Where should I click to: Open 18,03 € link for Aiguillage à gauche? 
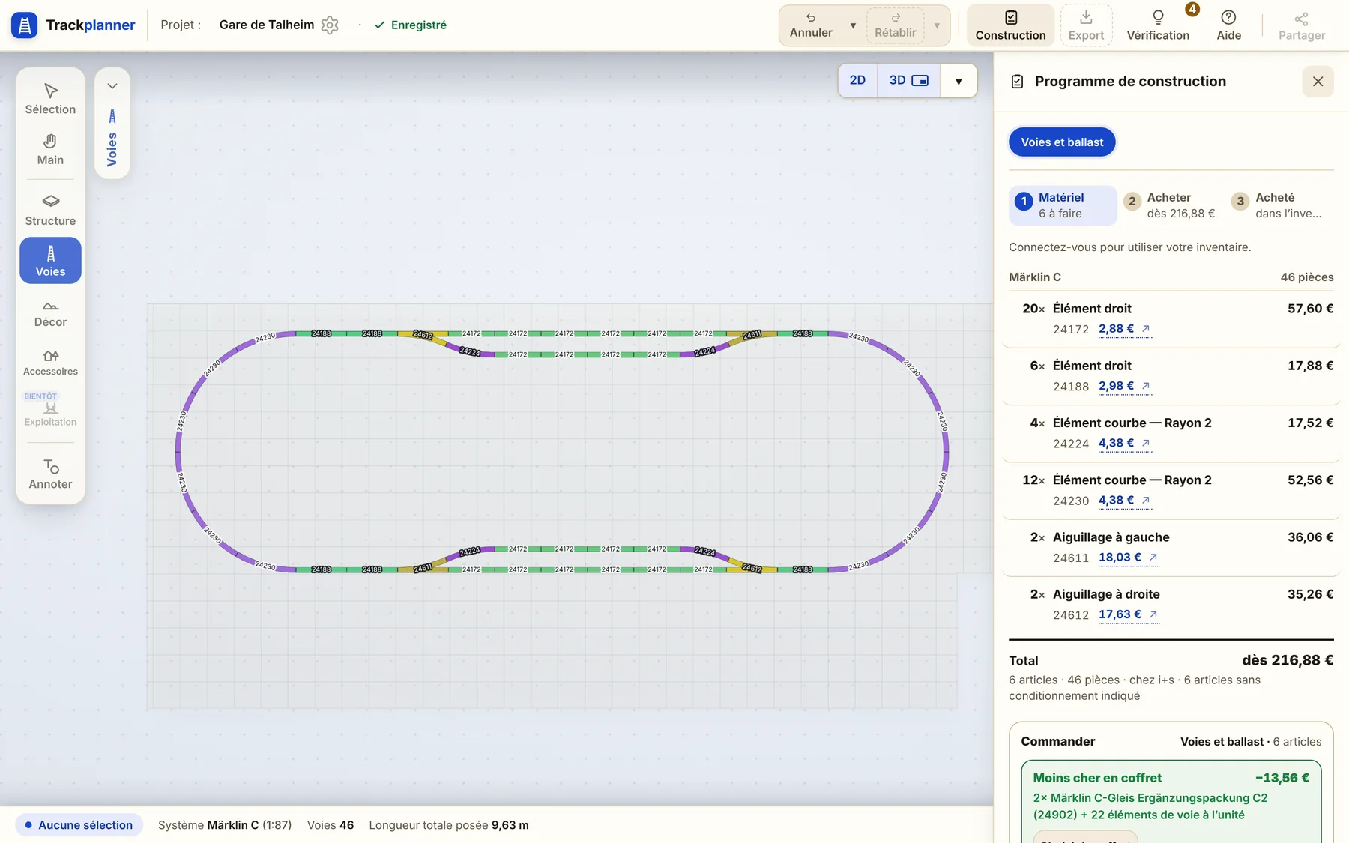pyautogui.click(x=1128, y=558)
